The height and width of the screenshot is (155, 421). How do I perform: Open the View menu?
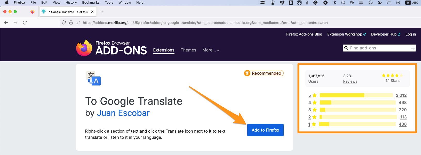(x=57, y=3)
